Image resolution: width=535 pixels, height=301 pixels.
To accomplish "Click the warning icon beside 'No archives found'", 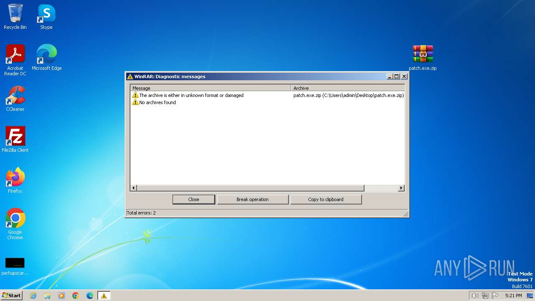I will click(135, 102).
